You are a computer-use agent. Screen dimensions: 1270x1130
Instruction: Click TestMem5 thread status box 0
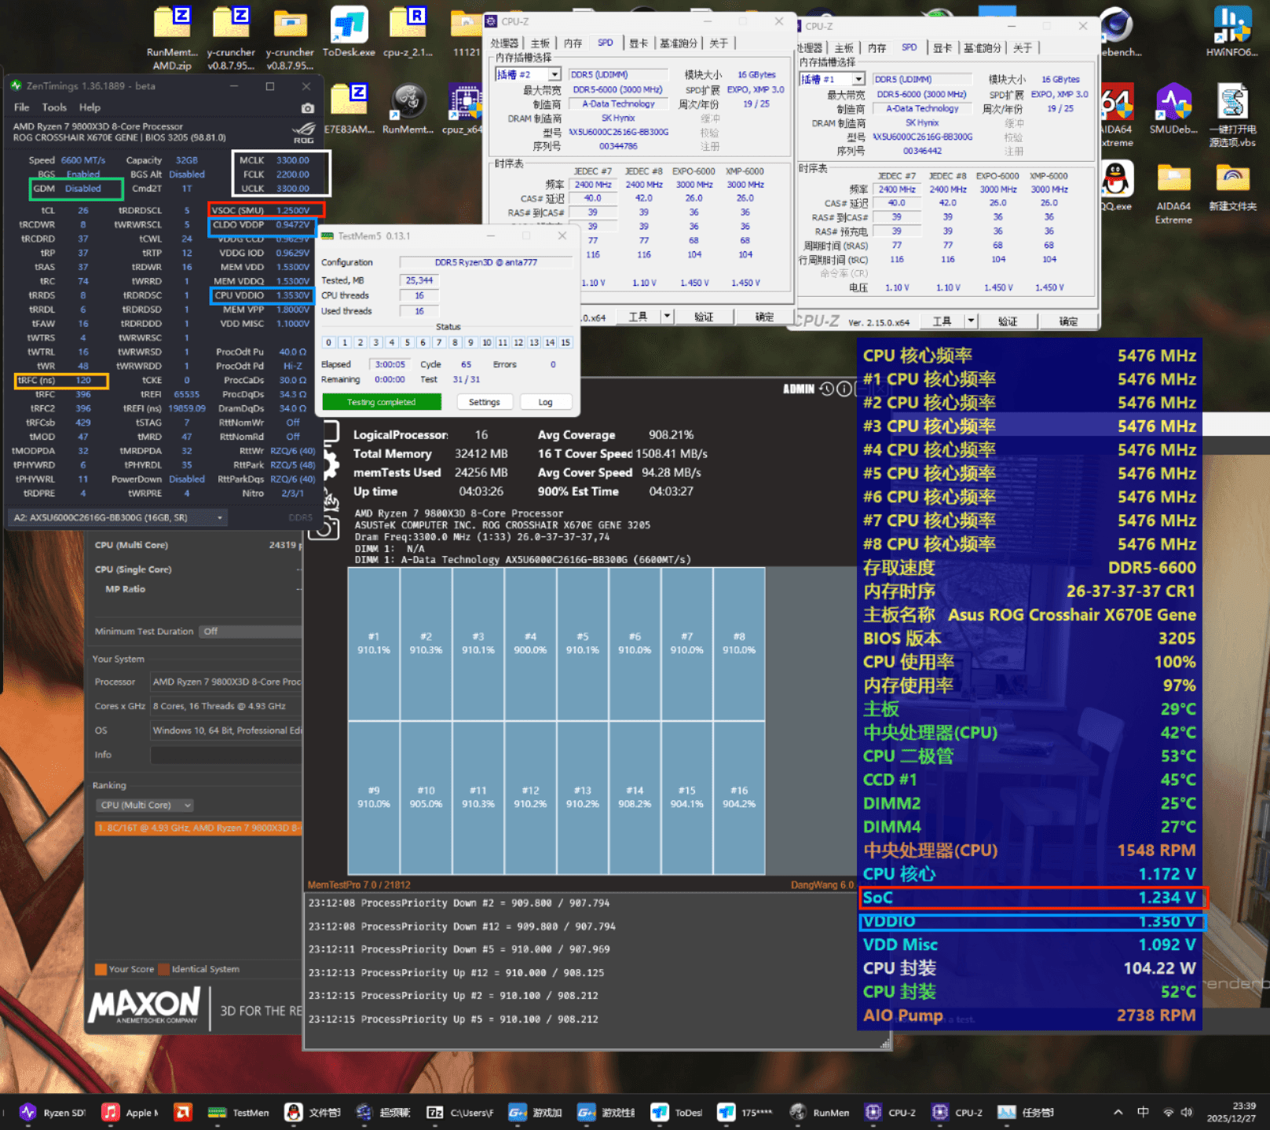pos(329,342)
